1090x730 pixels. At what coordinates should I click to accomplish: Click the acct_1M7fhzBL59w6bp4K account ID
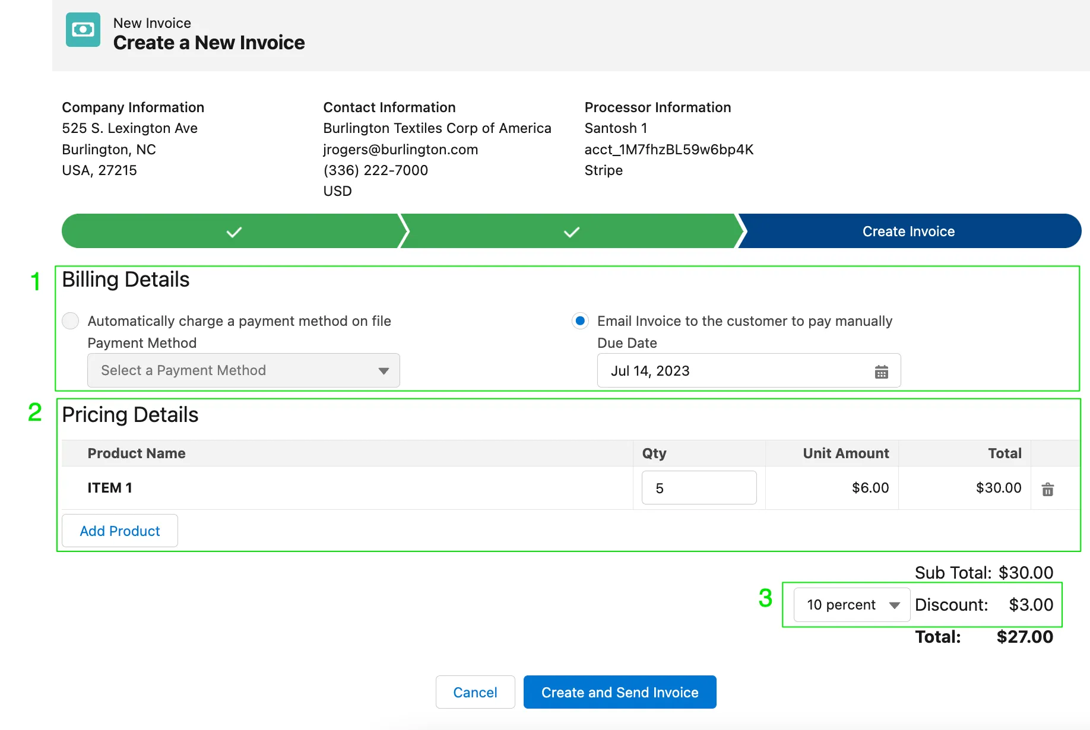tap(669, 150)
